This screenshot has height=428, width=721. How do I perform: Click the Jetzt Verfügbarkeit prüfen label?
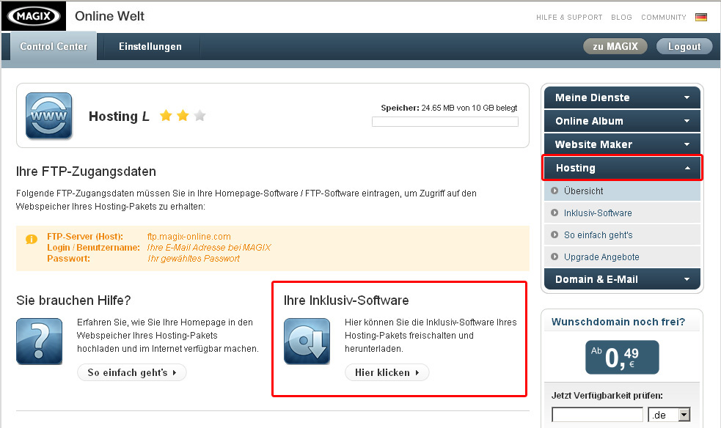[x=607, y=396]
